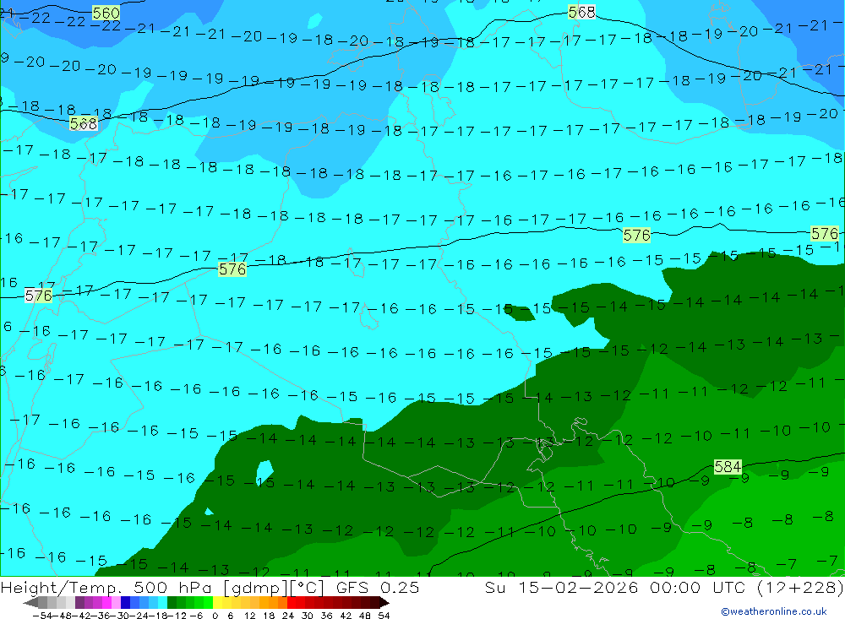Pick the cyan legend swatch
The image size is (845, 619).
[x=162, y=602]
